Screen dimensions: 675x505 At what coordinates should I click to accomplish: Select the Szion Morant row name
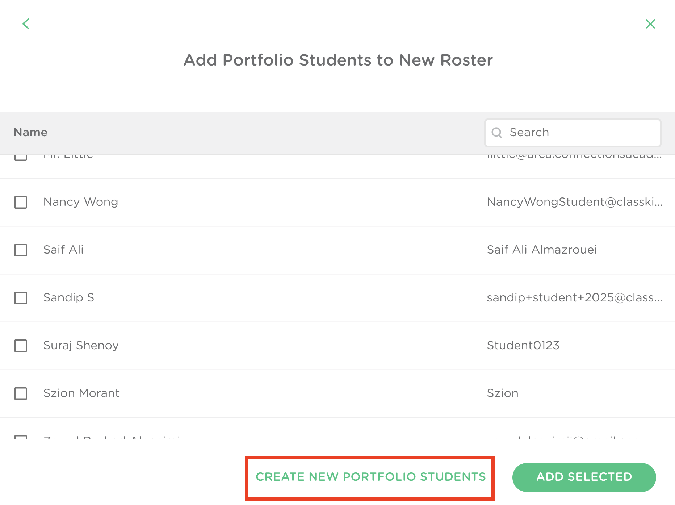click(81, 393)
